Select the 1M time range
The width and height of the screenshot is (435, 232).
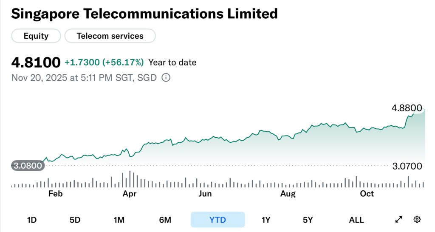(119, 220)
